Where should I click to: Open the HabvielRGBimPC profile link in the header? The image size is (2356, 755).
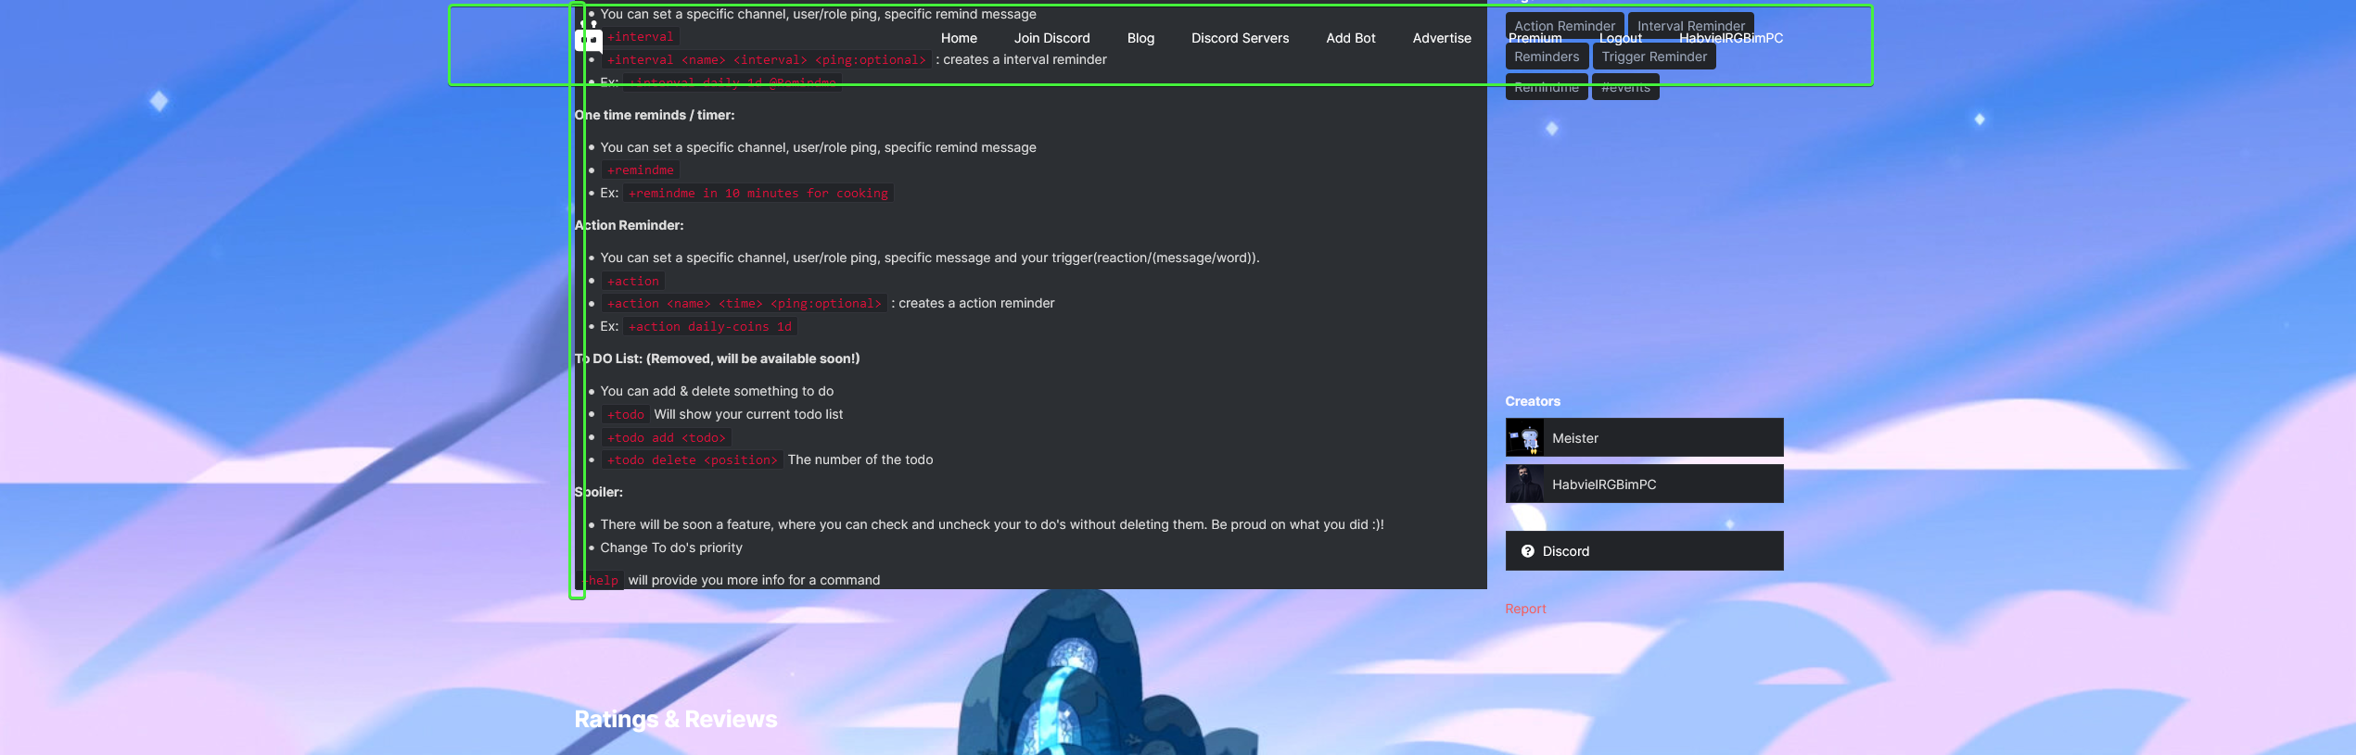tap(1731, 38)
